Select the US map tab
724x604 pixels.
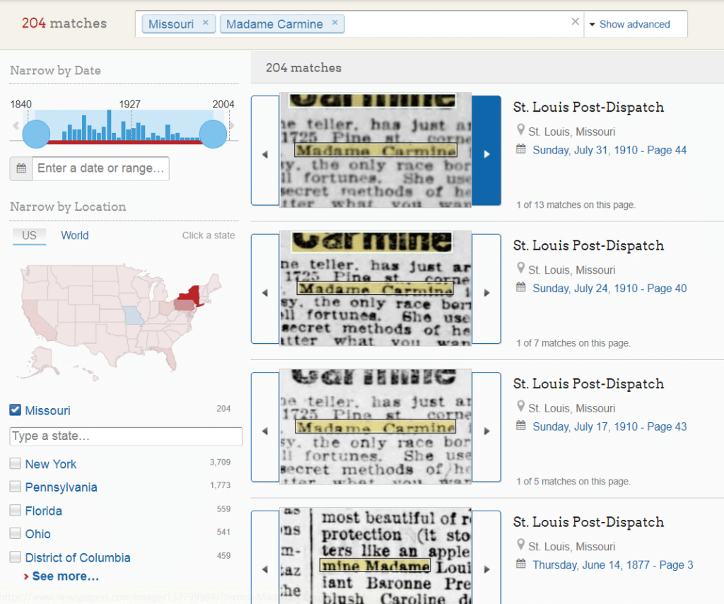[x=29, y=236]
